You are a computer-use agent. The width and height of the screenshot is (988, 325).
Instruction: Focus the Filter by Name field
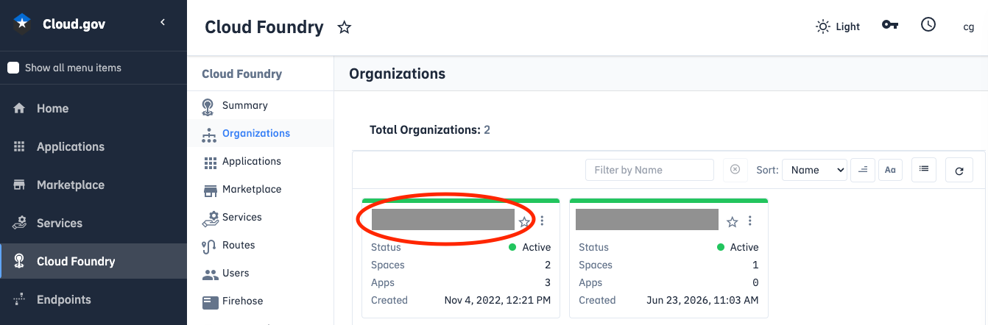point(649,170)
